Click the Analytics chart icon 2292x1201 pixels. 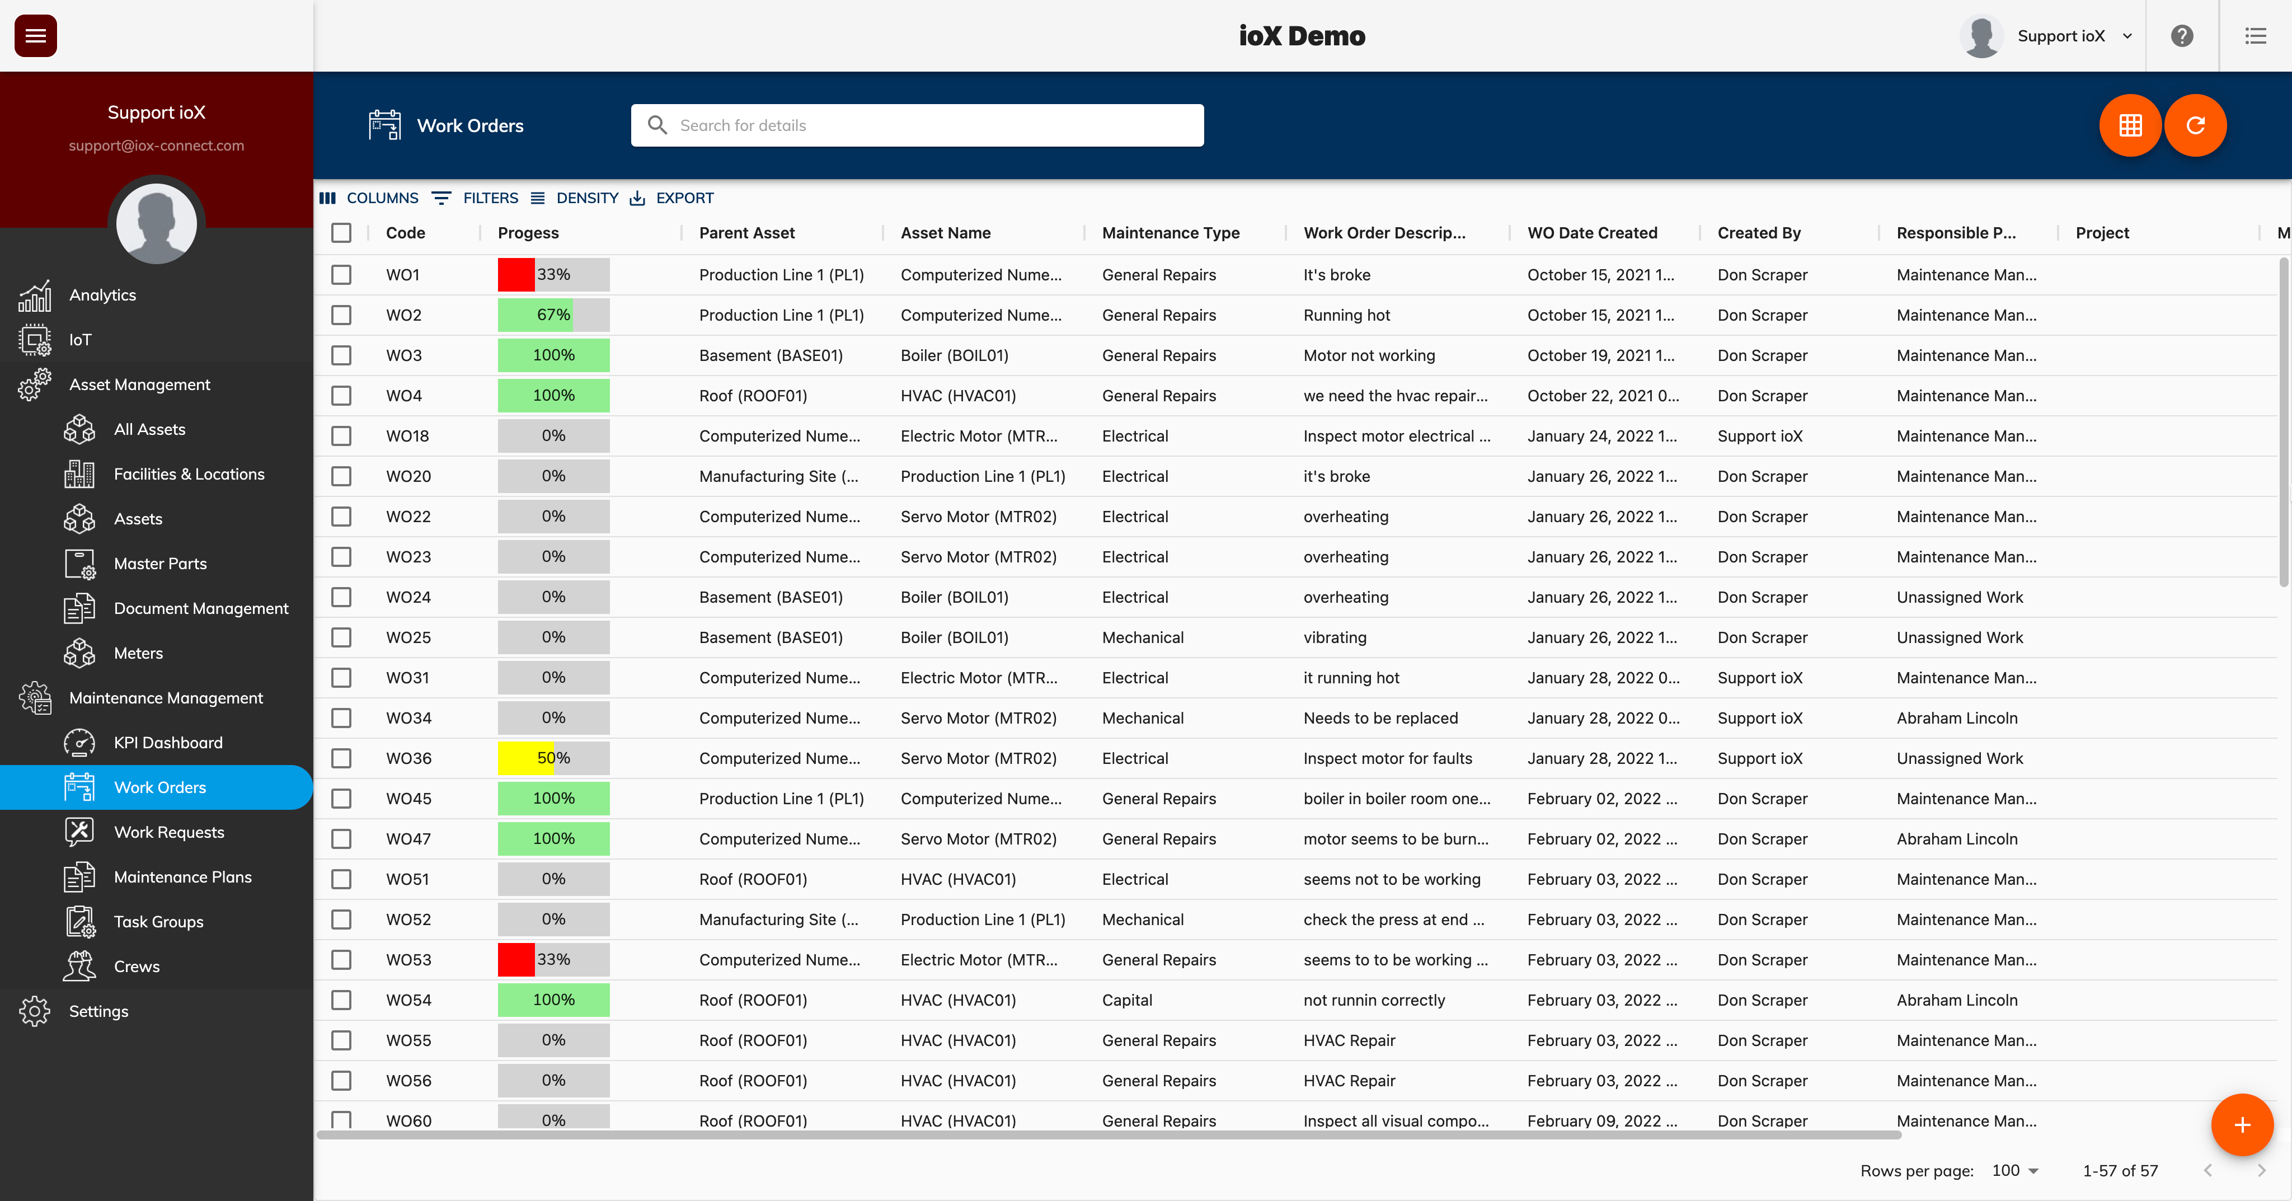point(35,295)
